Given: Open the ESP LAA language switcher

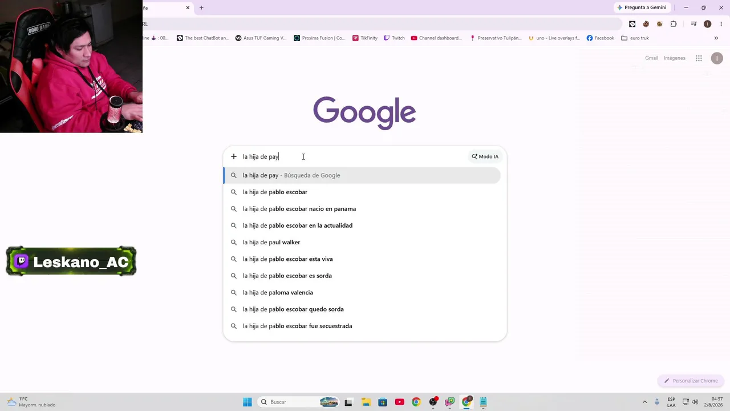Looking at the screenshot, I should pyautogui.click(x=671, y=402).
